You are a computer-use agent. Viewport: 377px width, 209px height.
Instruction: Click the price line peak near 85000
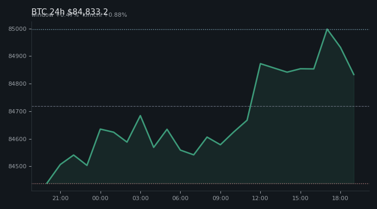pos(327,29)
